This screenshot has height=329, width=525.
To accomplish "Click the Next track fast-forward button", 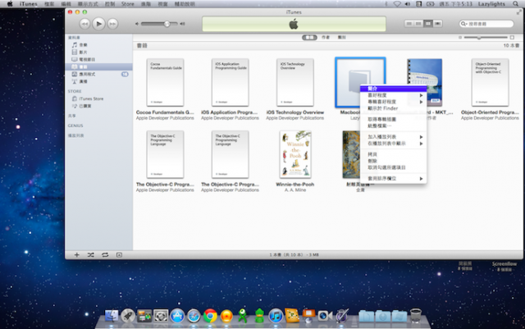I will [x=113, y=24].
